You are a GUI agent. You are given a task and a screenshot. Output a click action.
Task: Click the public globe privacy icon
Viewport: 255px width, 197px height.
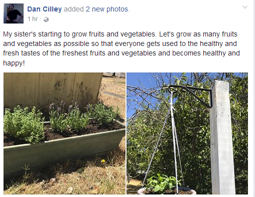[46, 19]
